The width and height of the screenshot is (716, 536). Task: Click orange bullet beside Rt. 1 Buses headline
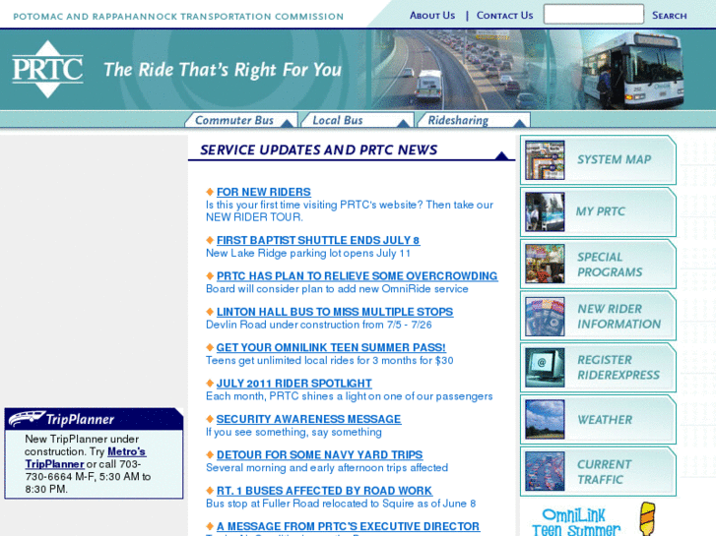[x=210, y=491]
